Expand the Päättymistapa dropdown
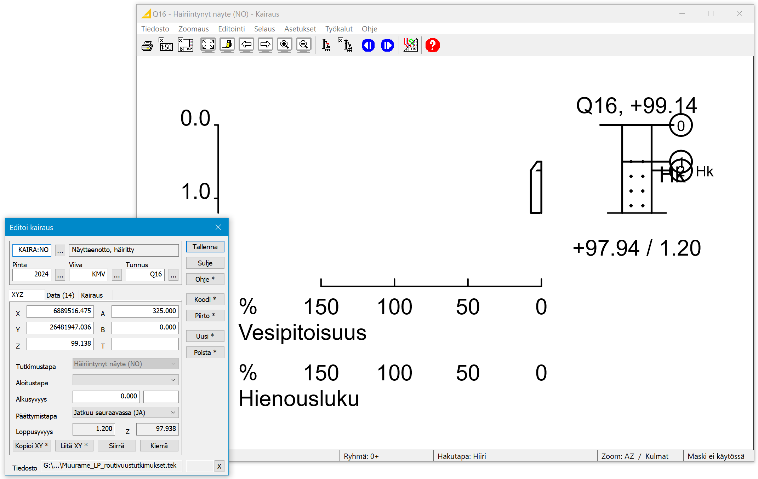Image resolution: width=758 pixels, height=479 pixels. pyautogui.click(x=173, y=413)
